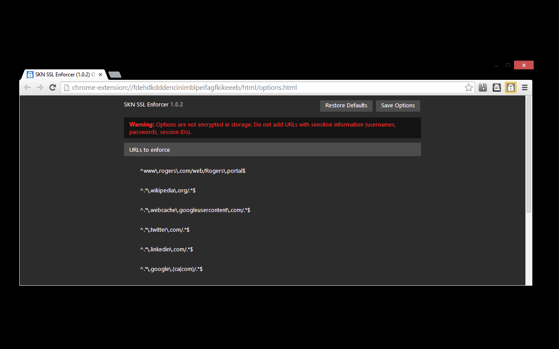
Task: Click the SKN SSL Enforcer padlock extension icon
Action: pos(511,88)
